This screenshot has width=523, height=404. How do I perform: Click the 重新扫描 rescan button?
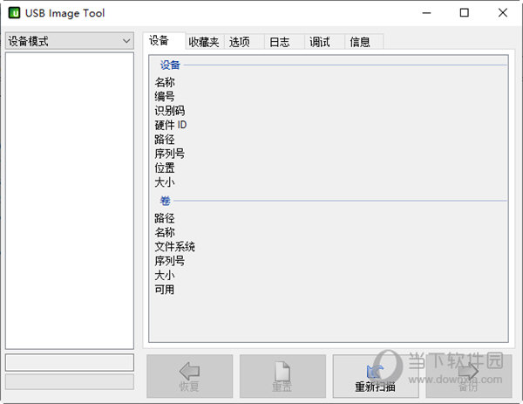tap(376, 376)
